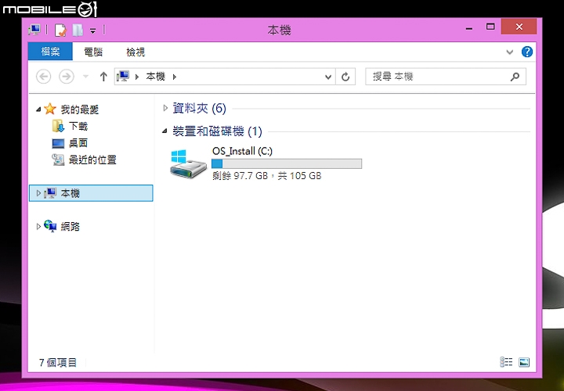Click the C: drive usage bar

(287, 163)
